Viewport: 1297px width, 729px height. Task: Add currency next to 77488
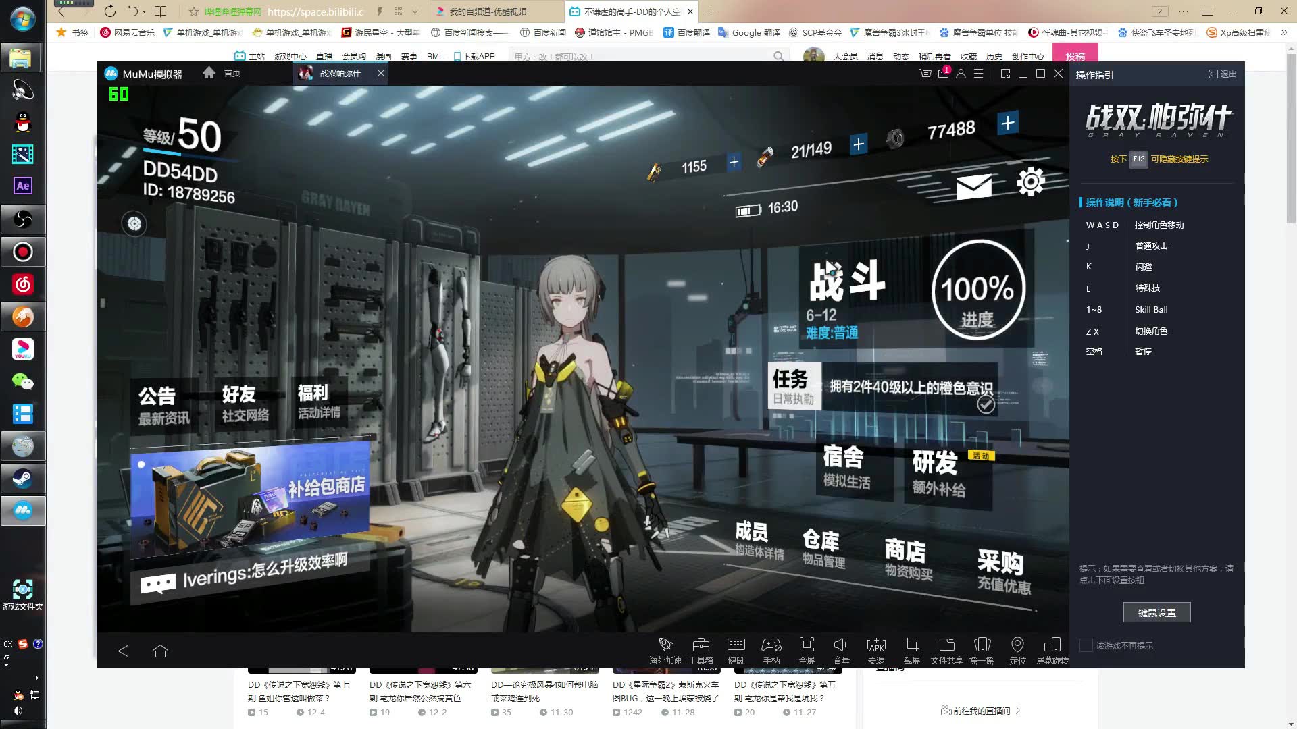(x=1007, y=123)
